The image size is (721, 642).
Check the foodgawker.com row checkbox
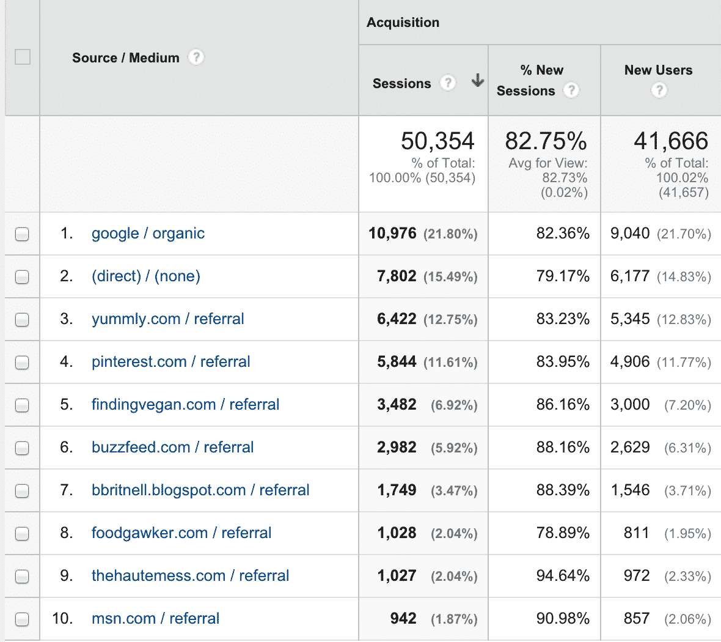[x=22, y=534]
